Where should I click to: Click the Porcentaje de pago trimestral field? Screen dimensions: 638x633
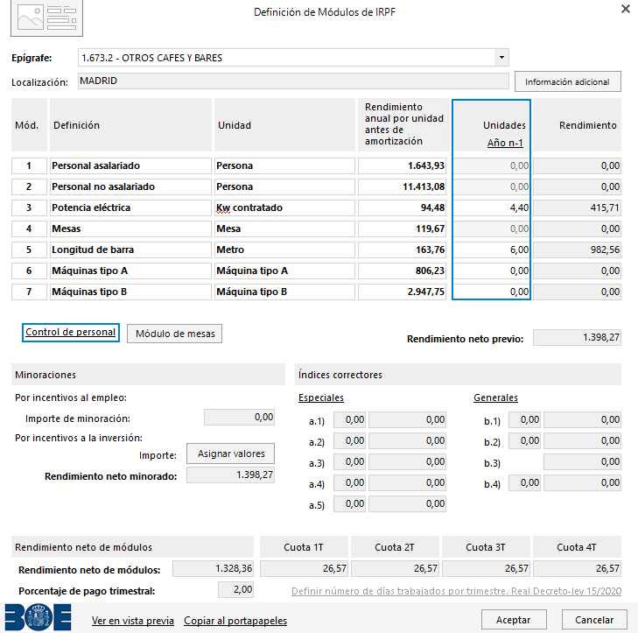pyautogui.click(x=236, y=590)
